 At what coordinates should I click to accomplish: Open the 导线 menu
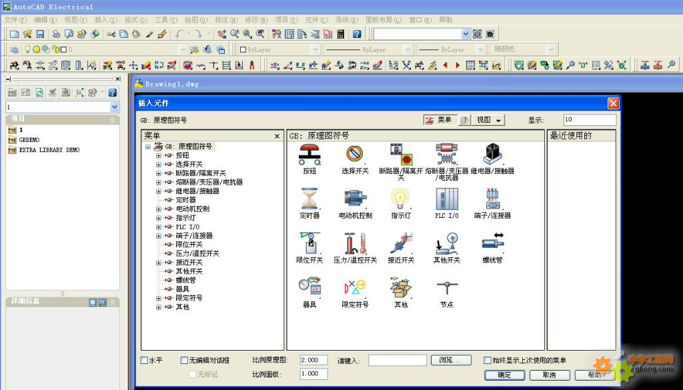click(346, 20)
